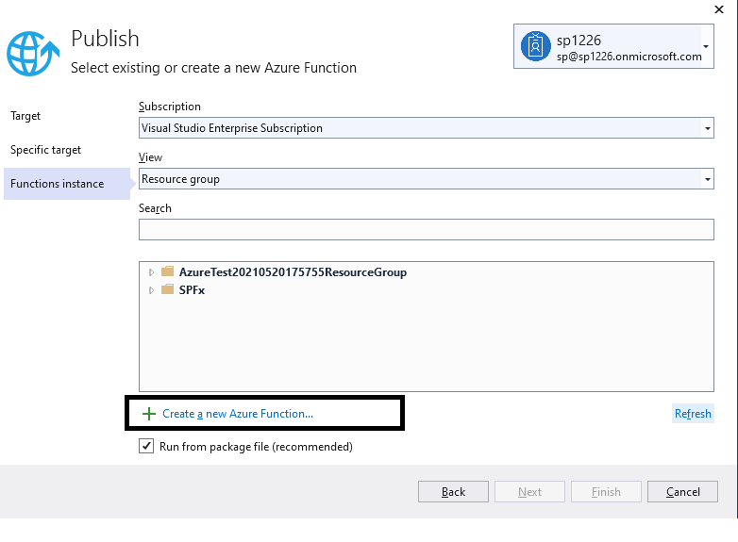Focus the Search input field
738x542 pixels.
[x=426, y=229]
